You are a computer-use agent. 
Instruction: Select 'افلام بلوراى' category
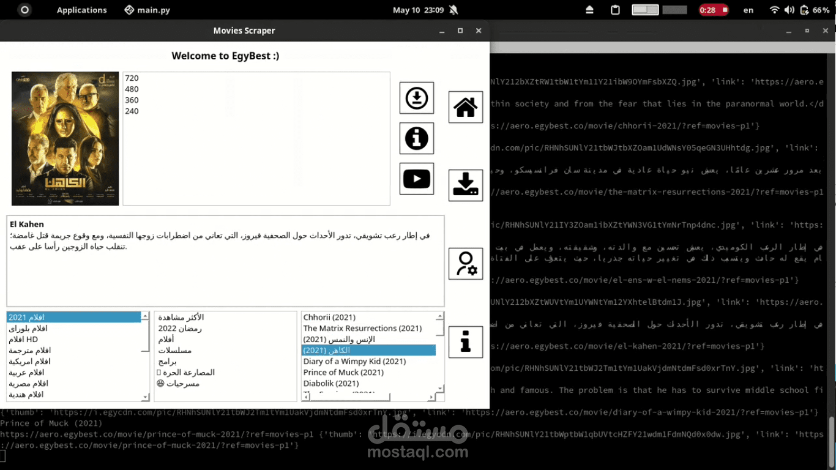(74, 328)
